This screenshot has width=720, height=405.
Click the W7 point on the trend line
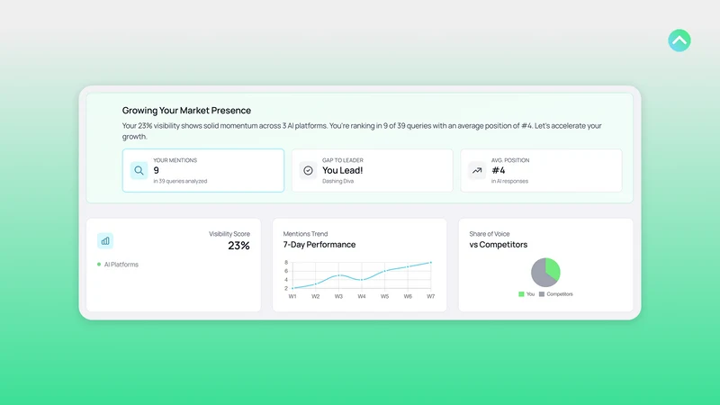431,263
